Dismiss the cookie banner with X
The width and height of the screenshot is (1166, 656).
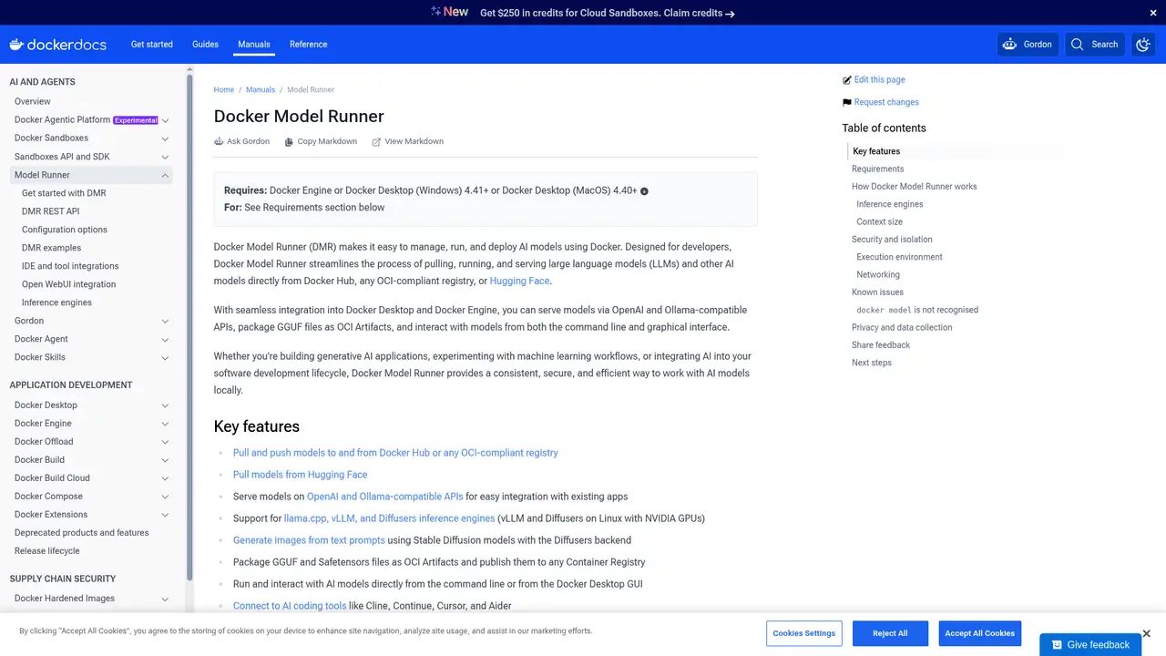tap(1146, 633)
